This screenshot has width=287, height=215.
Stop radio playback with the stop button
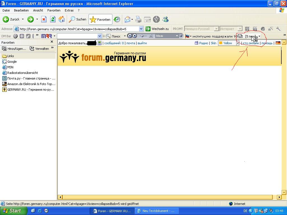coord(135,36)
